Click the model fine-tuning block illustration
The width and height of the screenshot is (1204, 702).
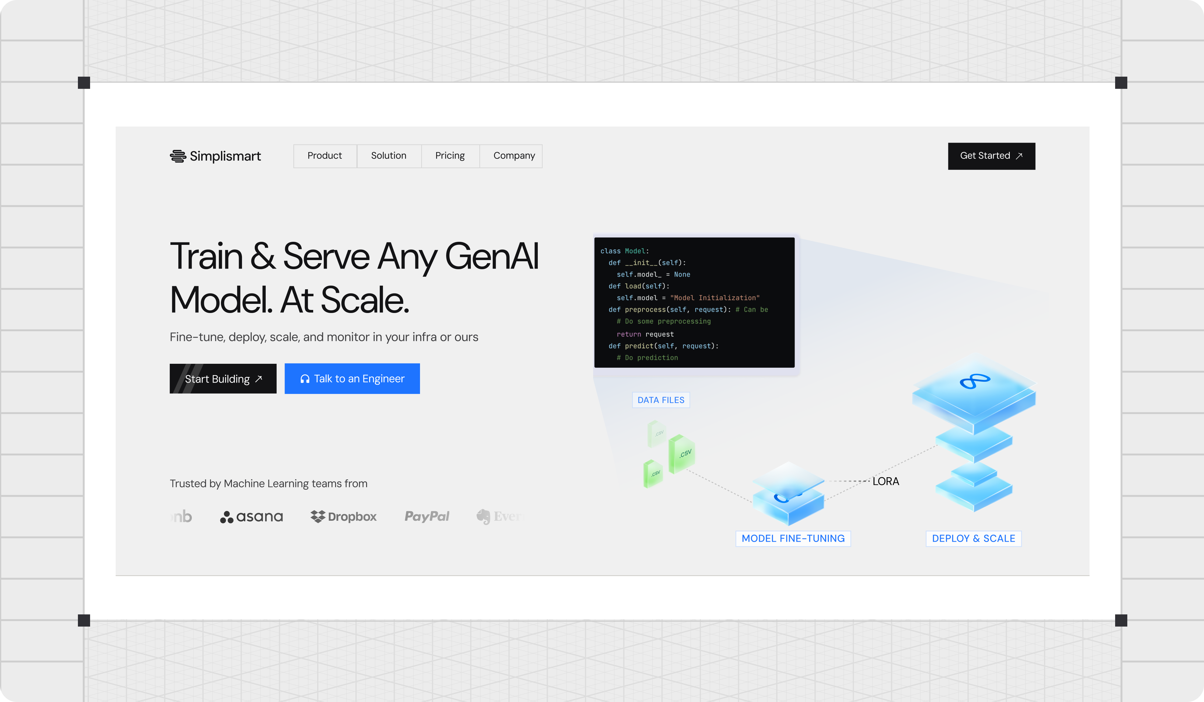pos(788,494)
